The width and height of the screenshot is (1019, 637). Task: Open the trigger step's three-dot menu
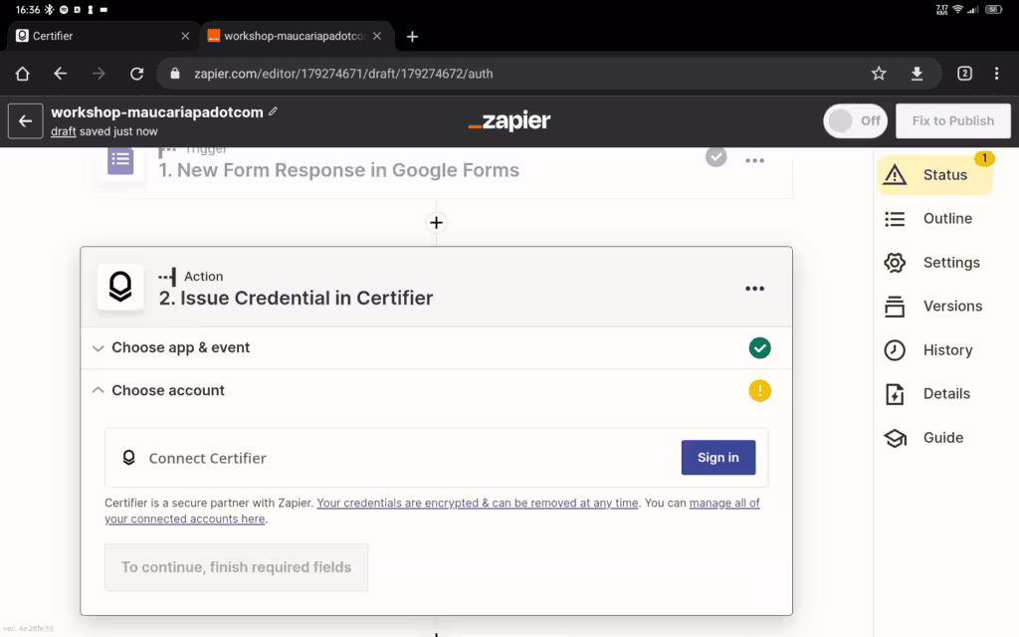[754, 160]
